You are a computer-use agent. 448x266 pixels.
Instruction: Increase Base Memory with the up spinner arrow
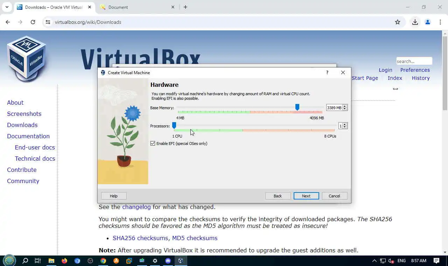345,106
